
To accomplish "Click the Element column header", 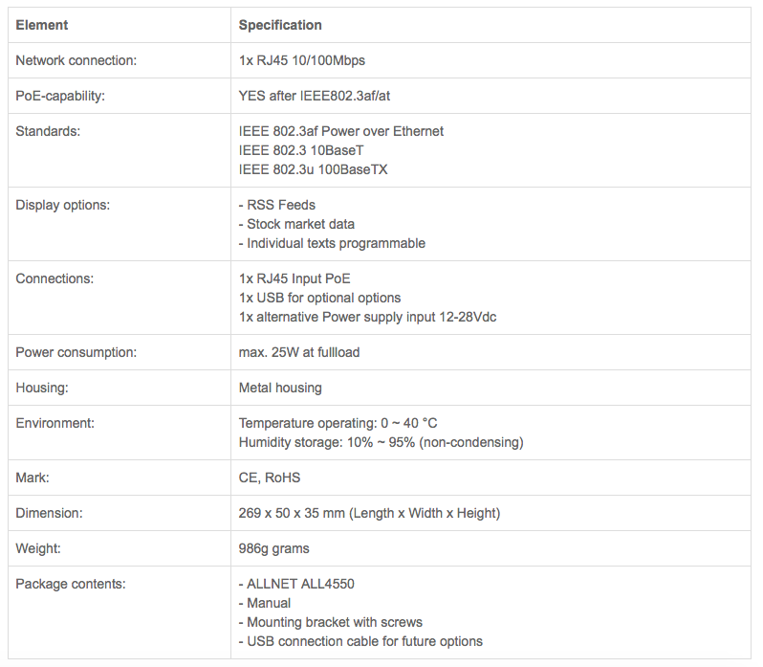I will (42, 25).
